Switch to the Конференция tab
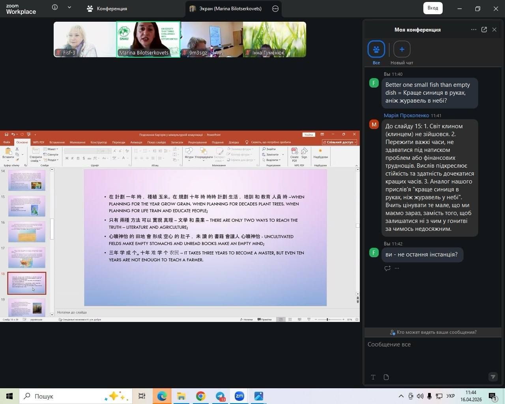Image resolution: width=505 pixels, height=404 pixels. pos(107,9)
